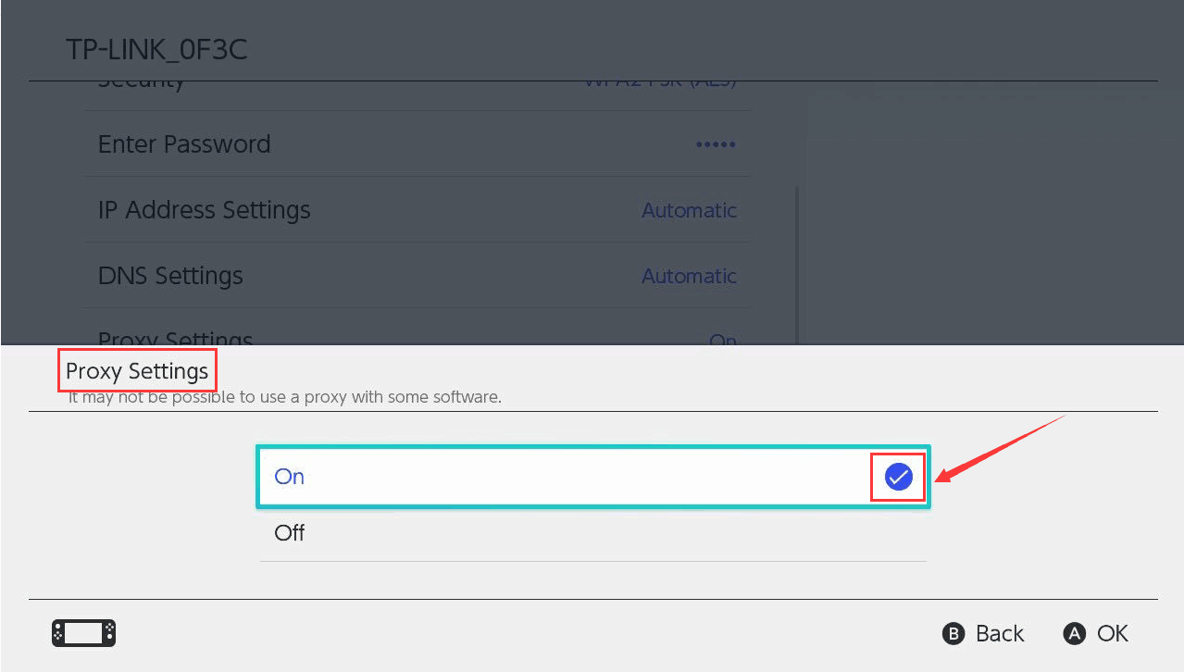1184x672 pixels.
Task: Click the settings list scrollbar
Action: [x=797, y=264]
